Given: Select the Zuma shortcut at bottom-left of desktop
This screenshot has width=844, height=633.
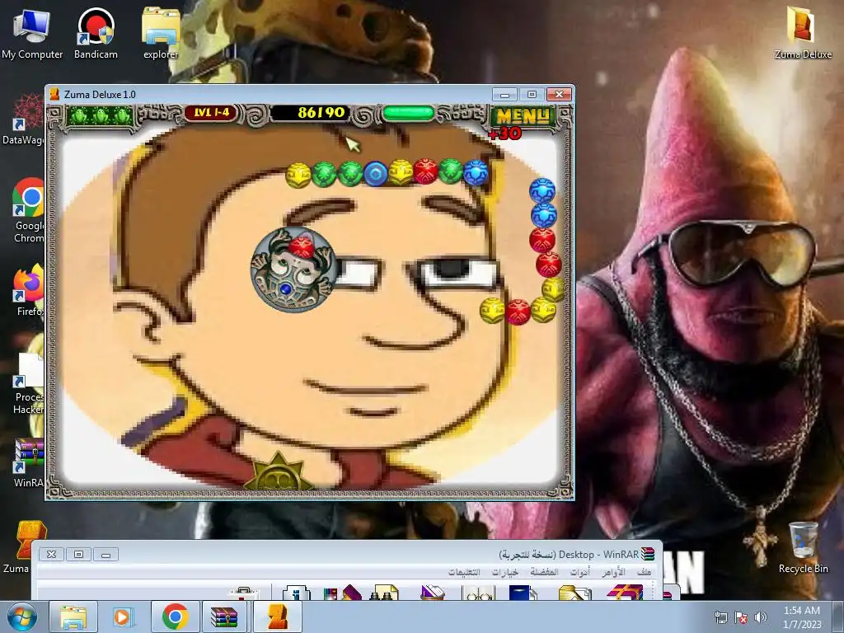Looking at the screenshot, I should tap(25, 547).
